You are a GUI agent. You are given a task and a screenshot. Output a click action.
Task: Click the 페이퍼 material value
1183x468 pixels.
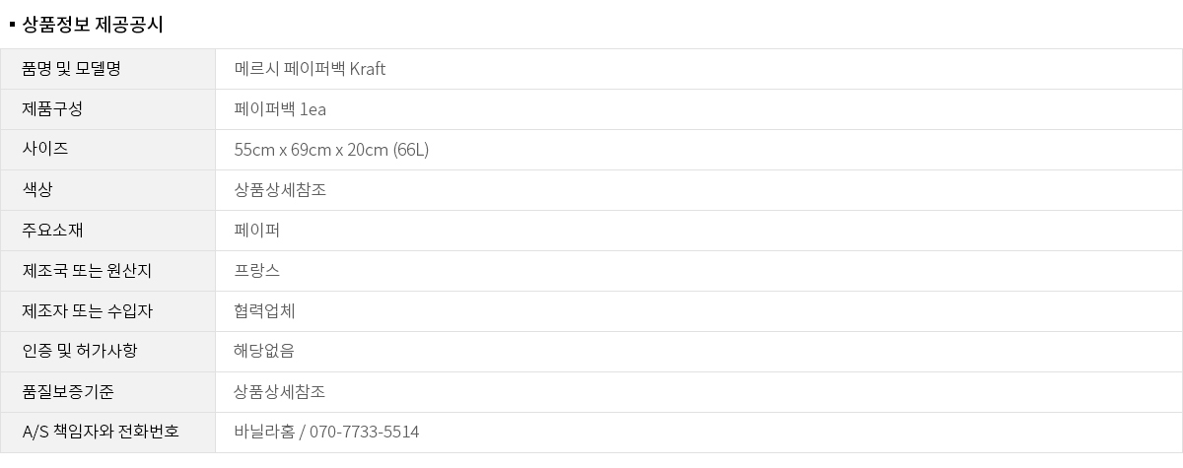257,231
